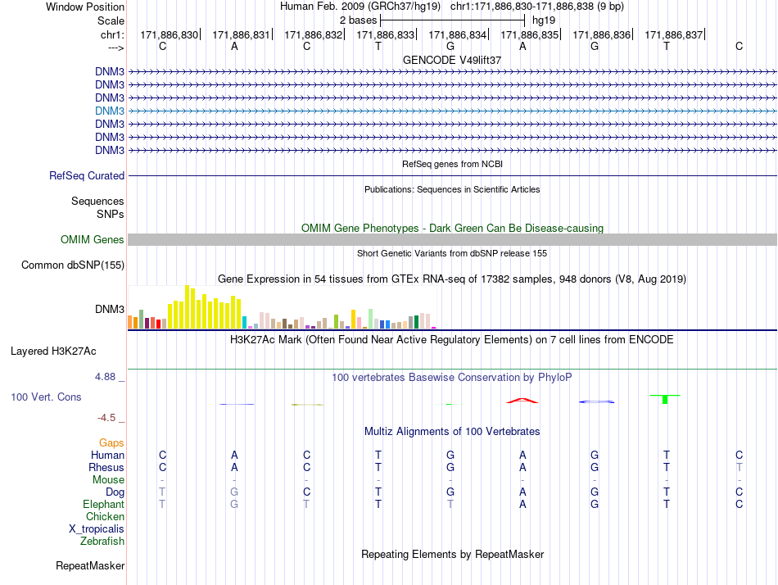This screenshot has height=585, width=778.
Task: Select the Mouse alignment row label
Action: point(108,480)
